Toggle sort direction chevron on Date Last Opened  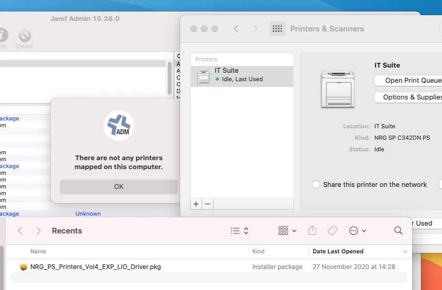(x=405, y=252)
